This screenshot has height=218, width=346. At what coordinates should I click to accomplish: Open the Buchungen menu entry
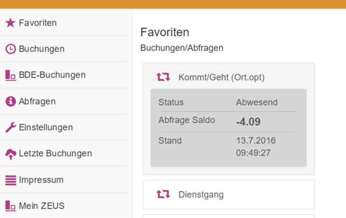pyautogui.click(x=41, y=49)
